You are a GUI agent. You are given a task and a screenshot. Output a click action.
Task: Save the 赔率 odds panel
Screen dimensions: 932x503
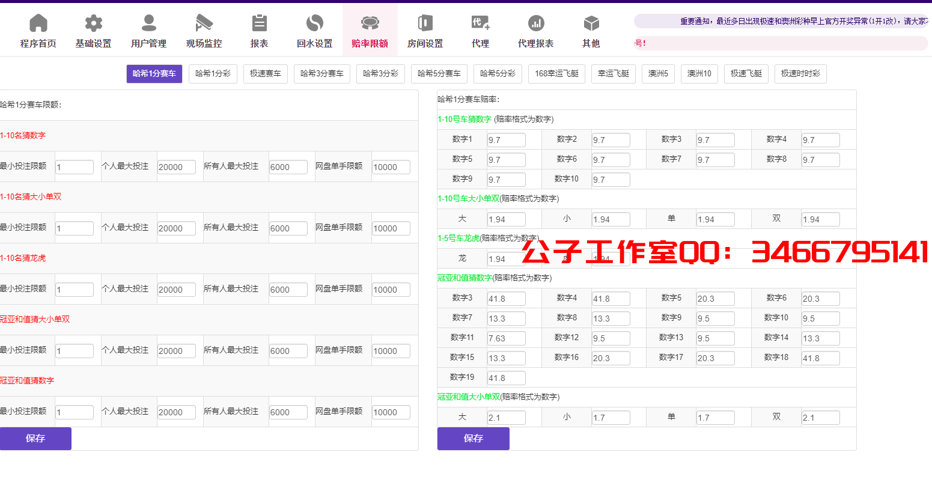474,439
